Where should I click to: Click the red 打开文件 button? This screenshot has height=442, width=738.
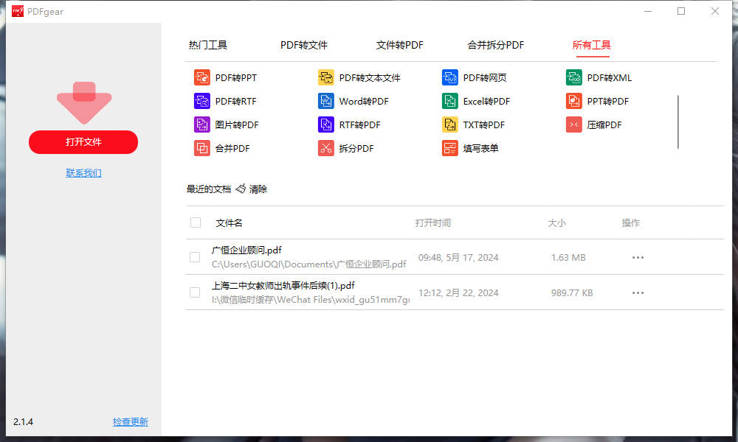click(x=83, y=142)
